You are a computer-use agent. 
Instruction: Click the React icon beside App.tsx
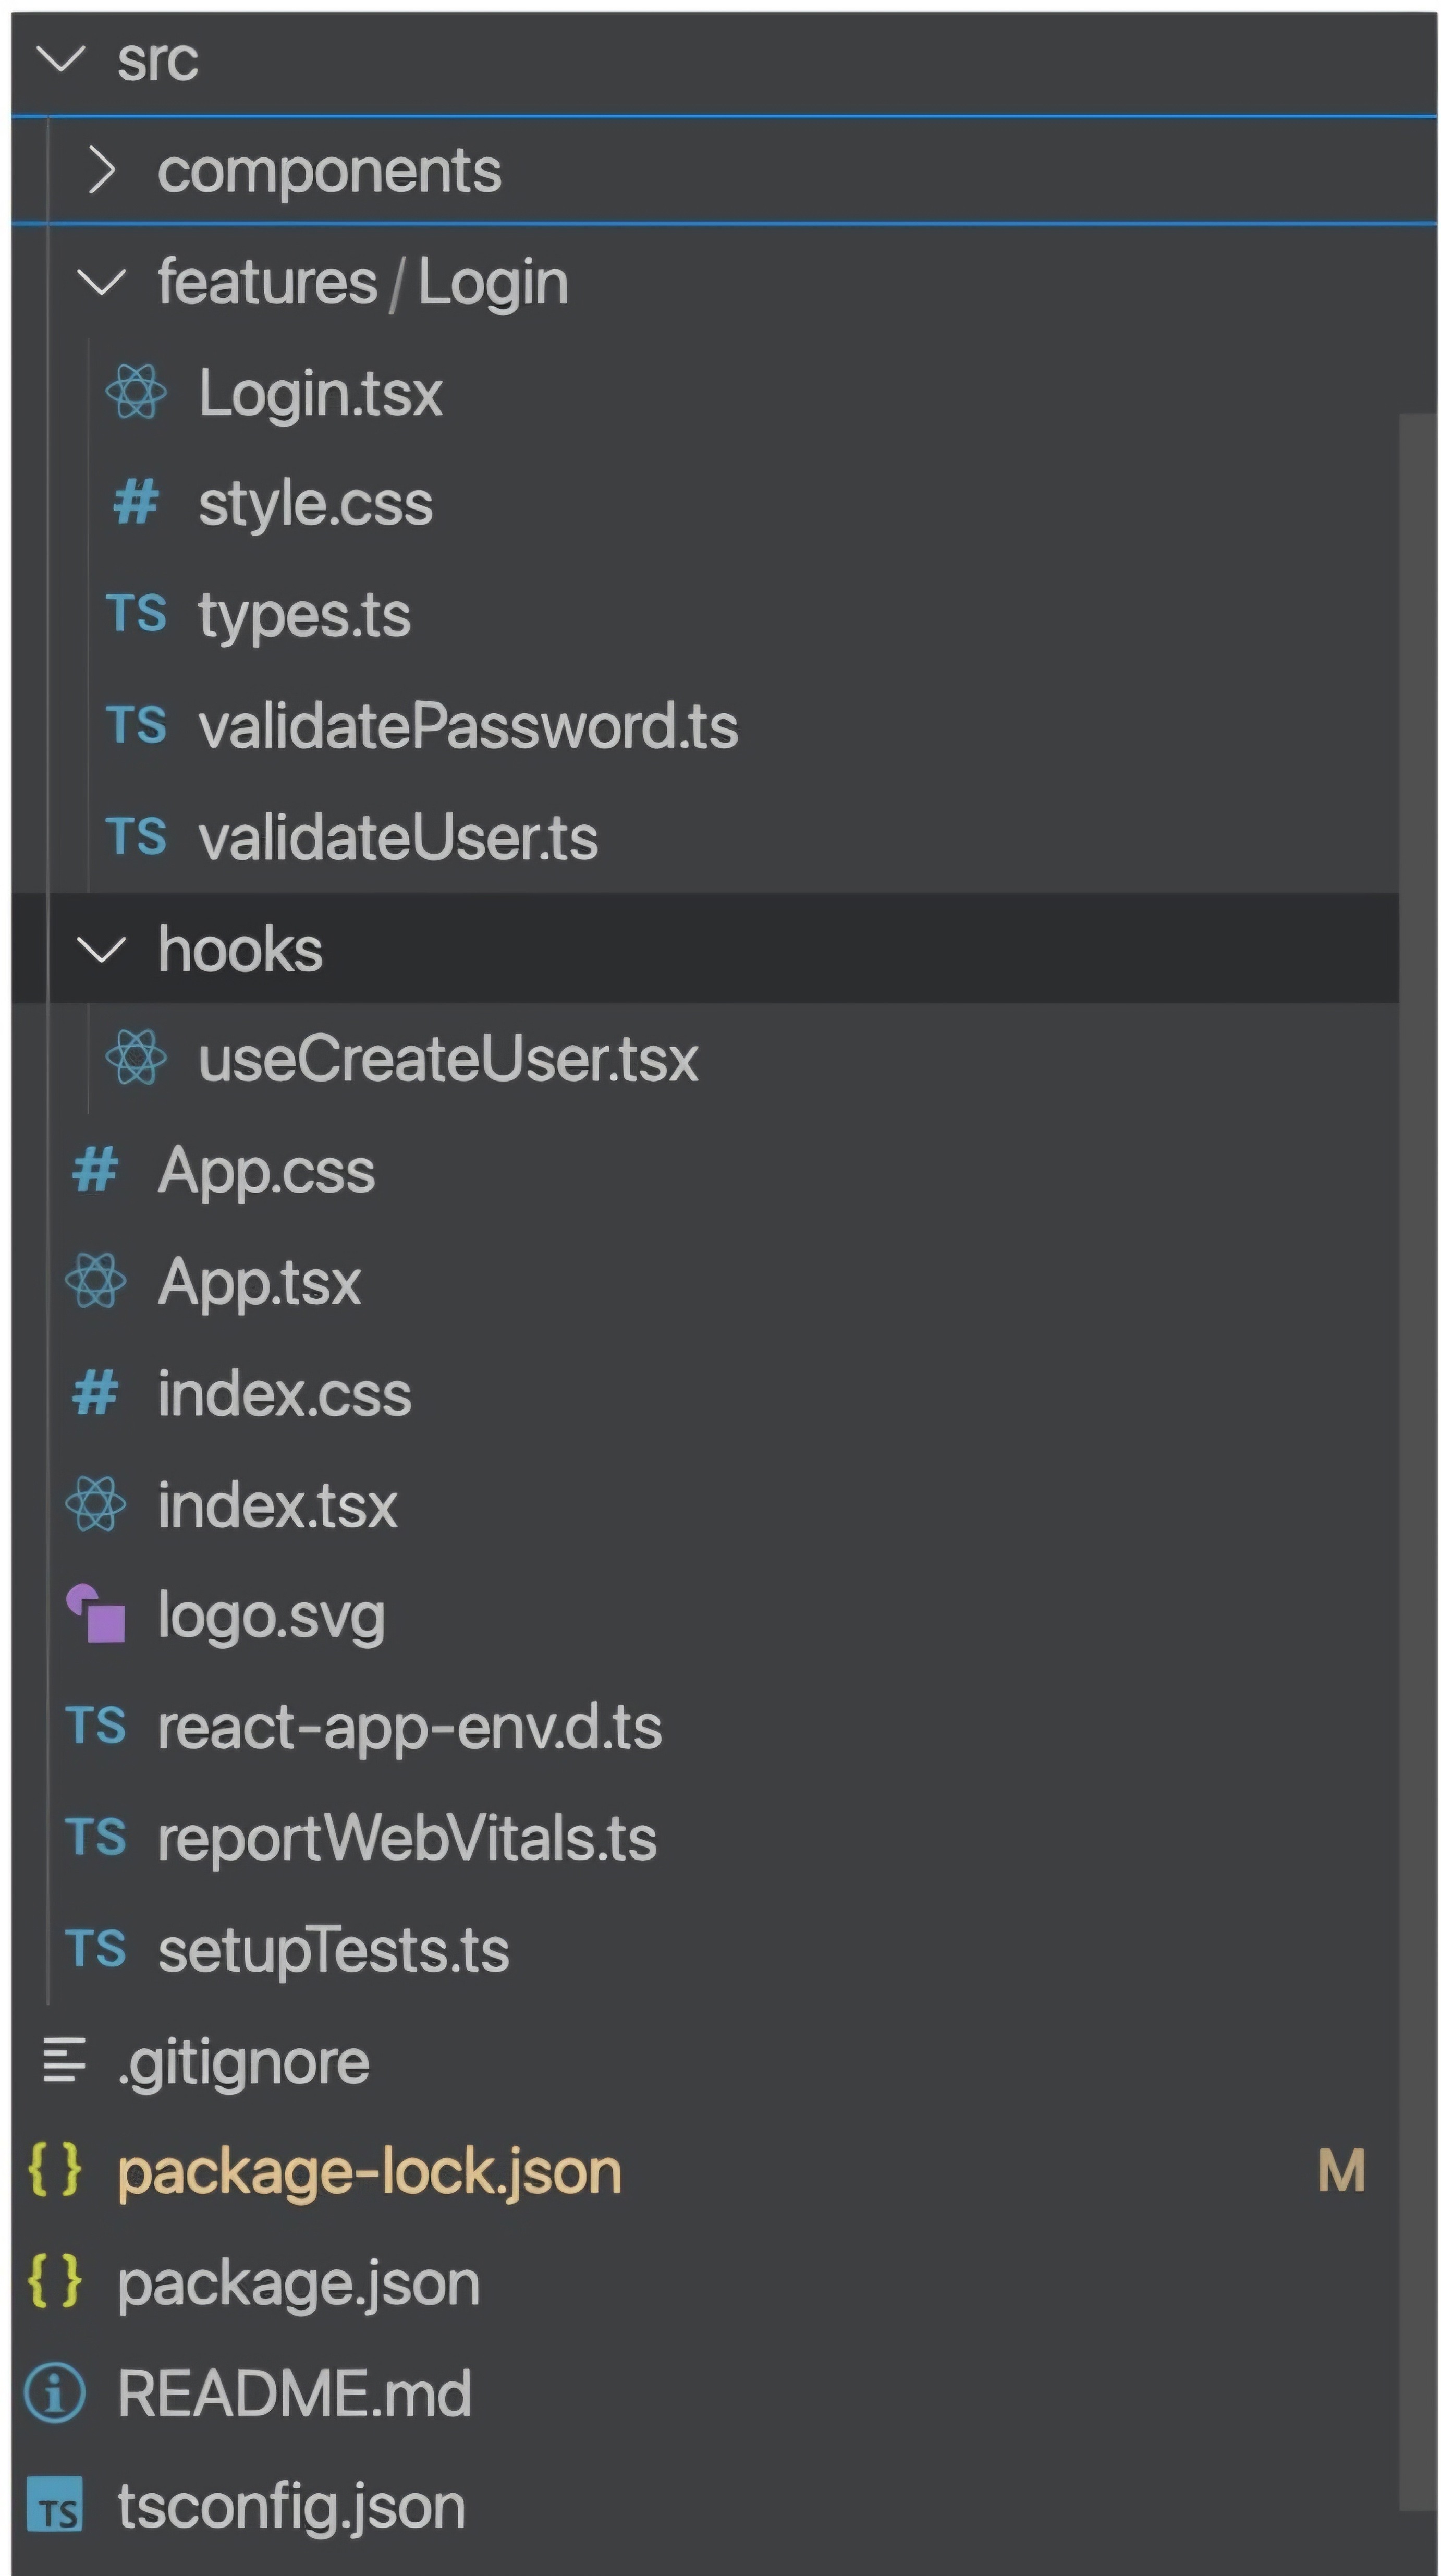96,1281
